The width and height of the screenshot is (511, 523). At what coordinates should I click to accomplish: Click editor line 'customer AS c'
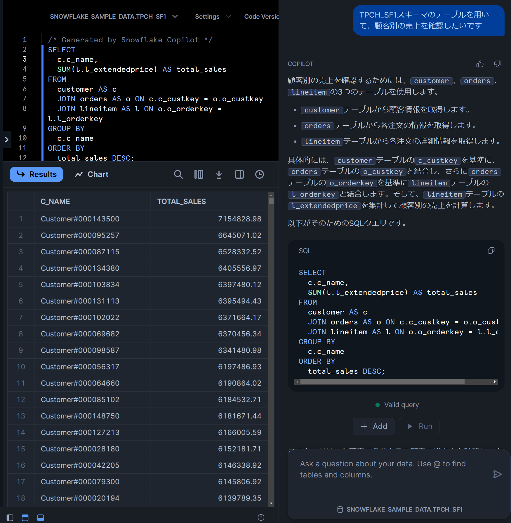[x=87, y=89]
